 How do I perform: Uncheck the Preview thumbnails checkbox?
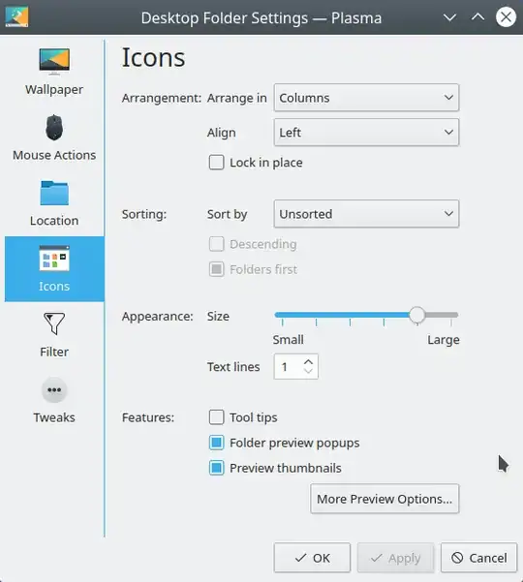[x=216, y=468]
